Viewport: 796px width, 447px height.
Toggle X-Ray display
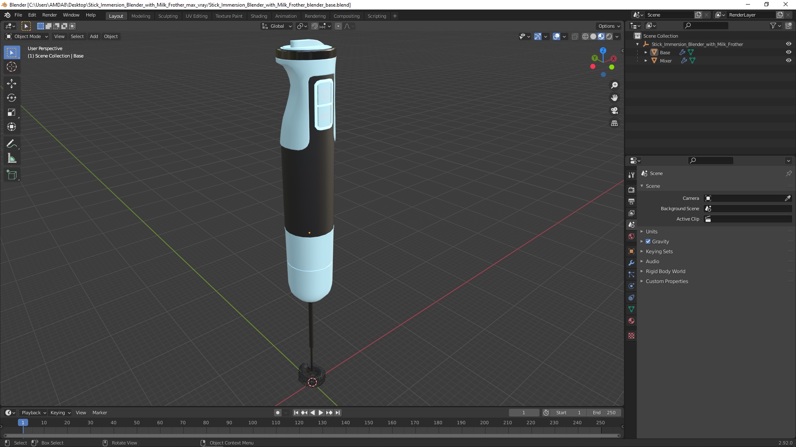575,36
